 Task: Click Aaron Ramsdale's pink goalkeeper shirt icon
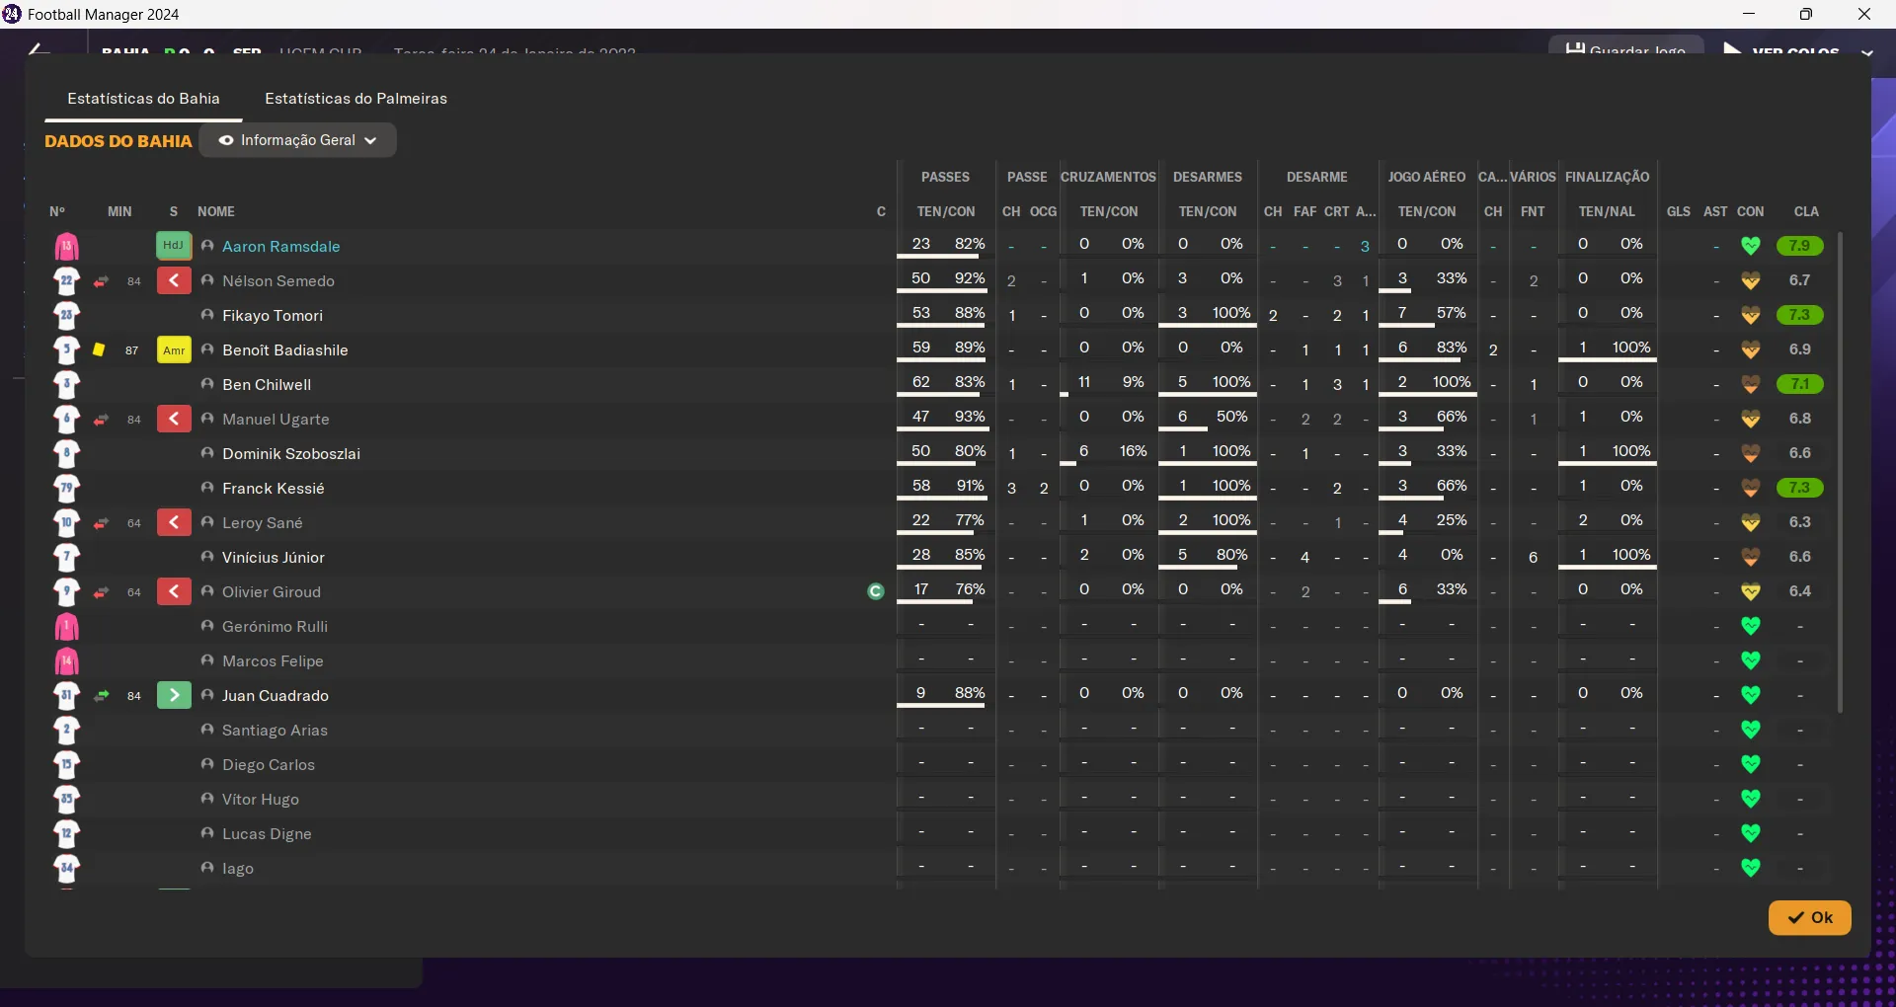coord(66,246)
